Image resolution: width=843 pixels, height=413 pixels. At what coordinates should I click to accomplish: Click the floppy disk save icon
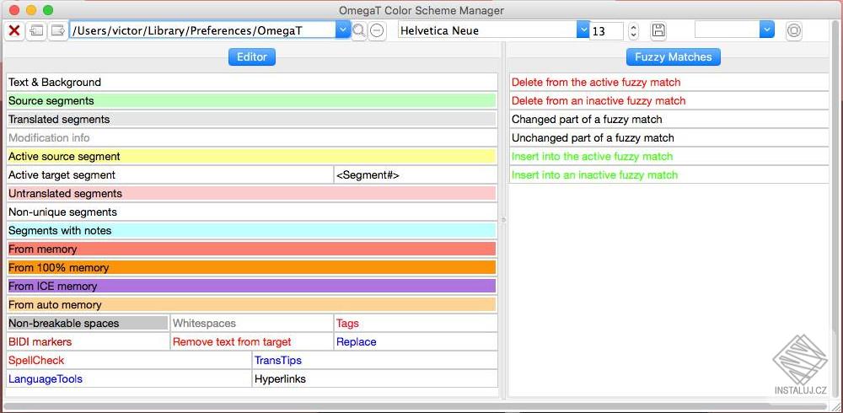coord(658,30)
